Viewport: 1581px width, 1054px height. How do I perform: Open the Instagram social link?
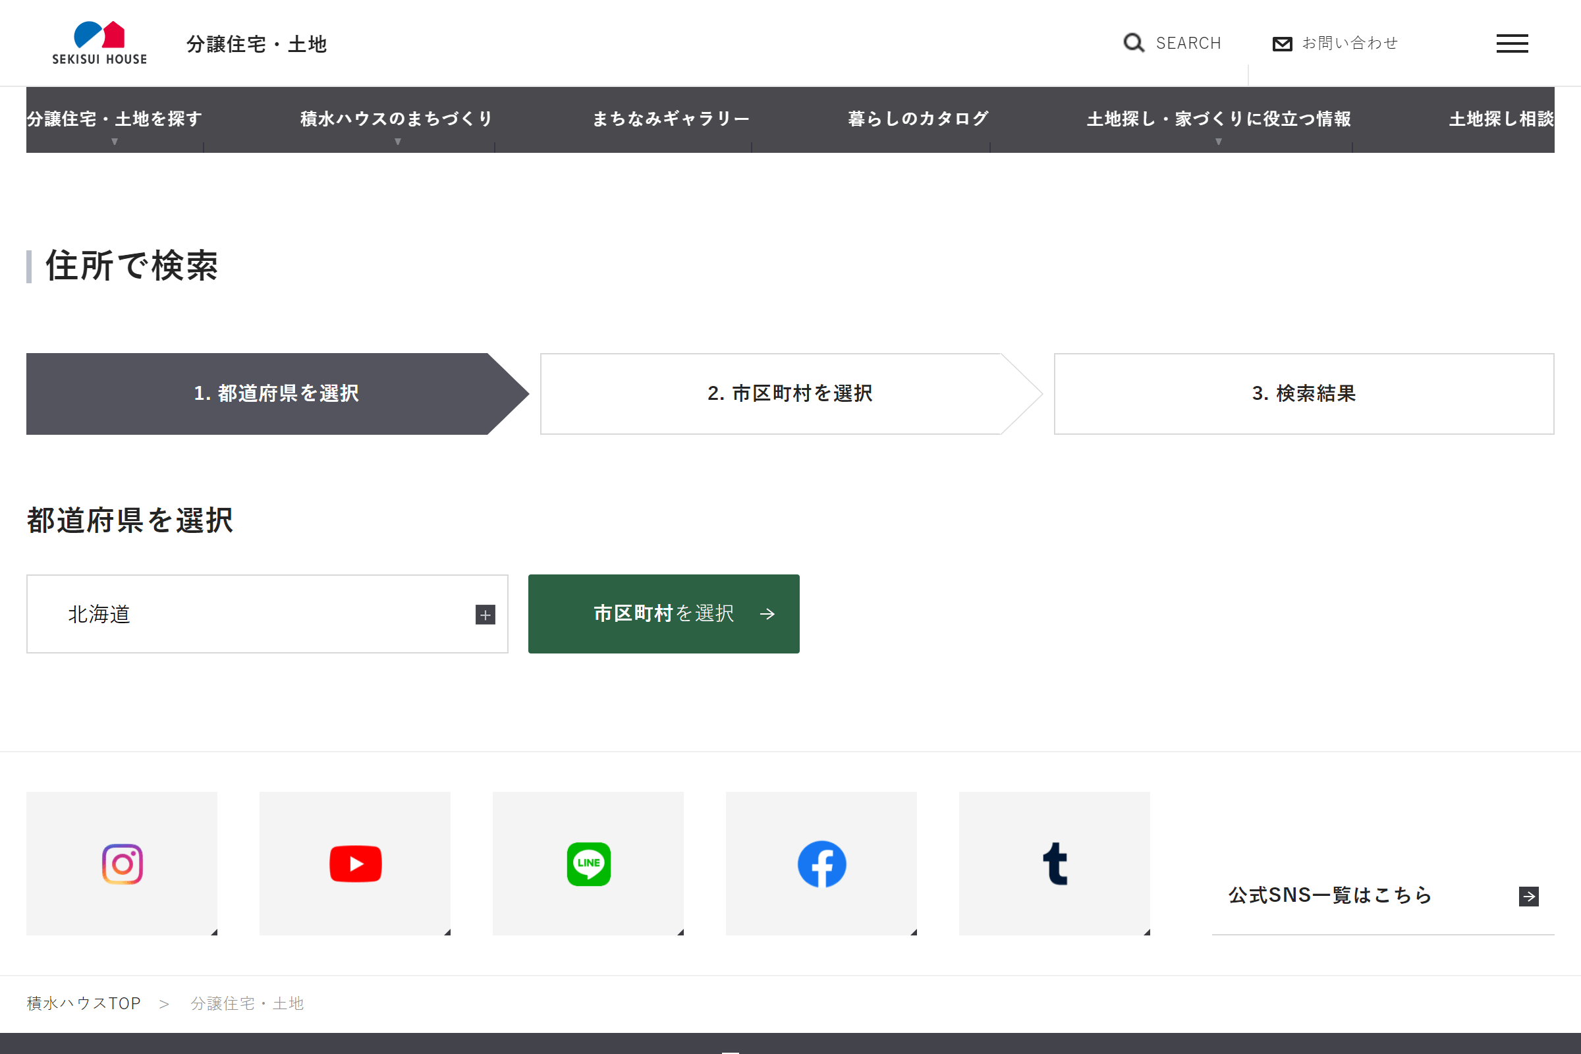122,864
